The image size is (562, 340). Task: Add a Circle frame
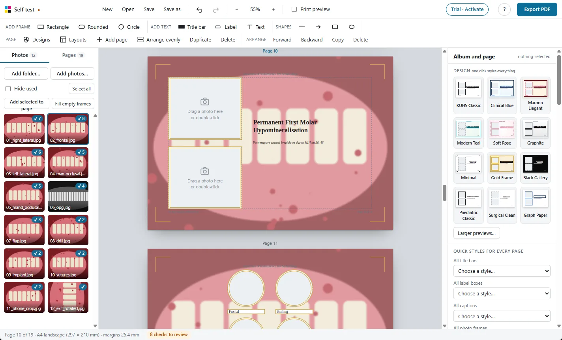coord(129,27)
